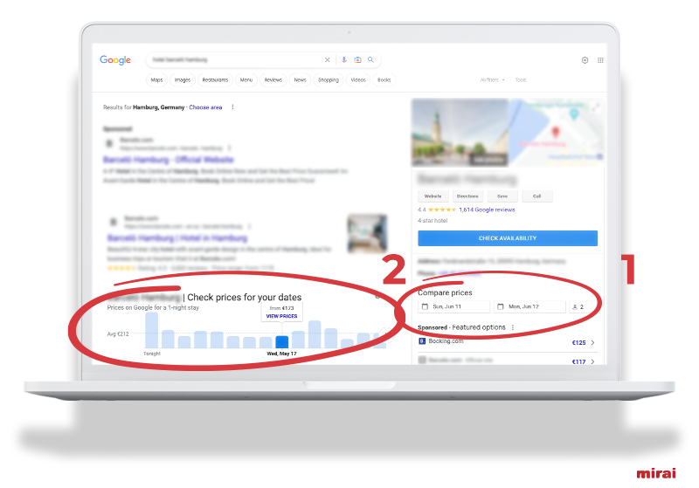Screen dimensions: 699x488
Task: View the hotel exterior photo
Action: pos(460,133)
